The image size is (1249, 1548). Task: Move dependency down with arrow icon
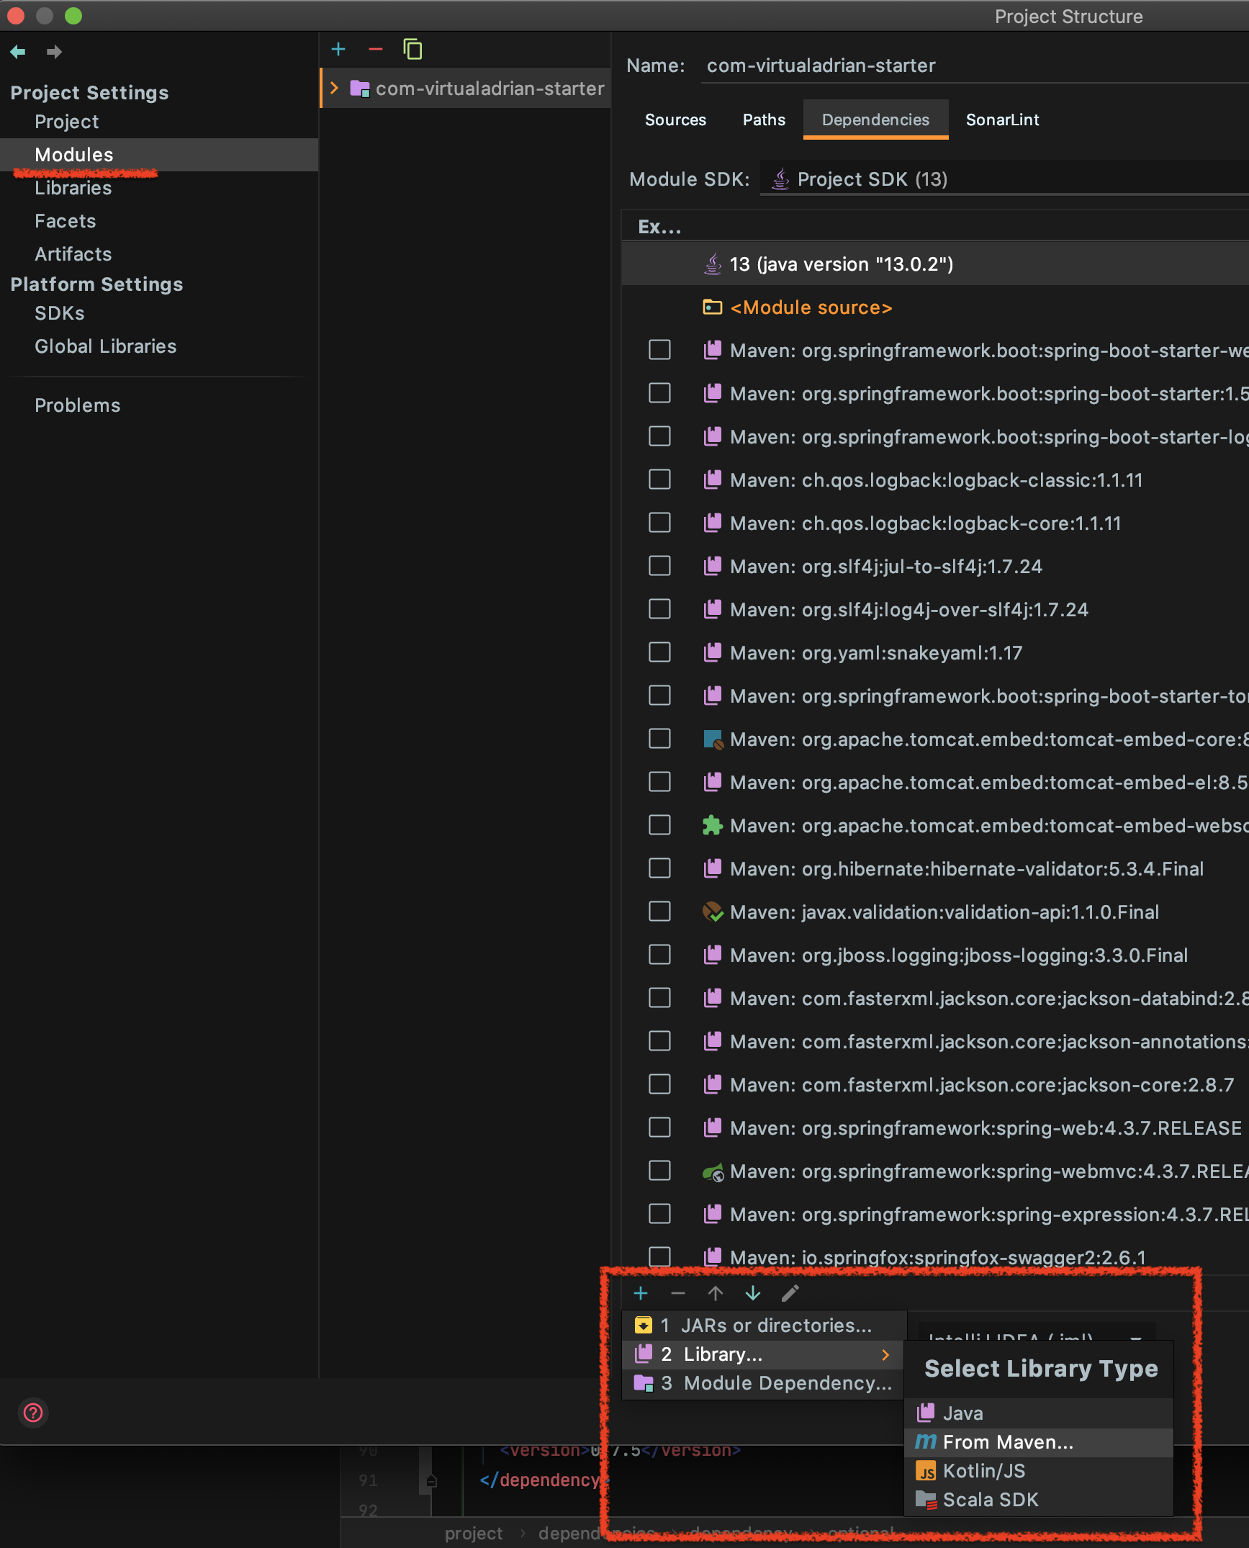point(753,1293)
